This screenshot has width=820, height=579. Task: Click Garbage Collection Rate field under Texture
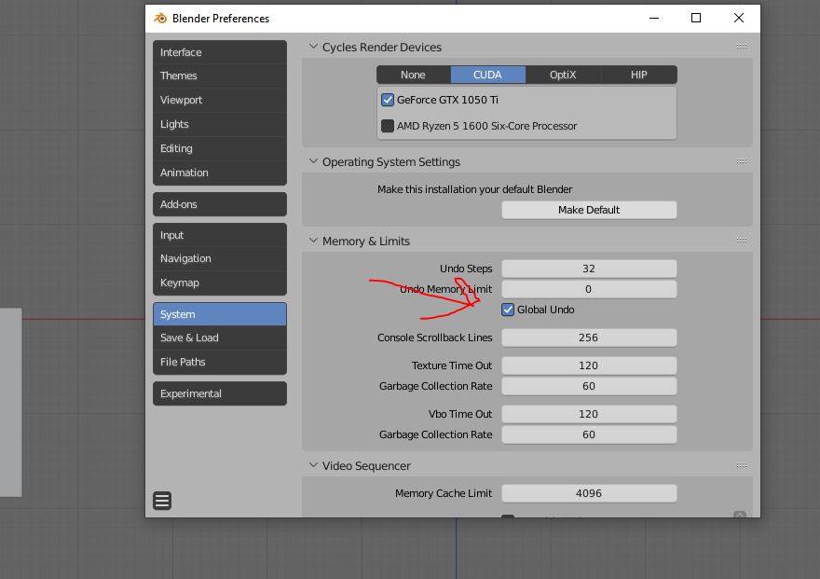point(589,386)
